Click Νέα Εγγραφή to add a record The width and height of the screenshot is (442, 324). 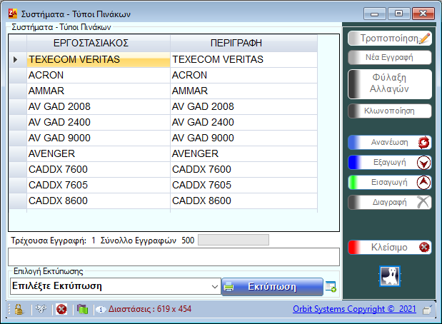tap(390, 58)
